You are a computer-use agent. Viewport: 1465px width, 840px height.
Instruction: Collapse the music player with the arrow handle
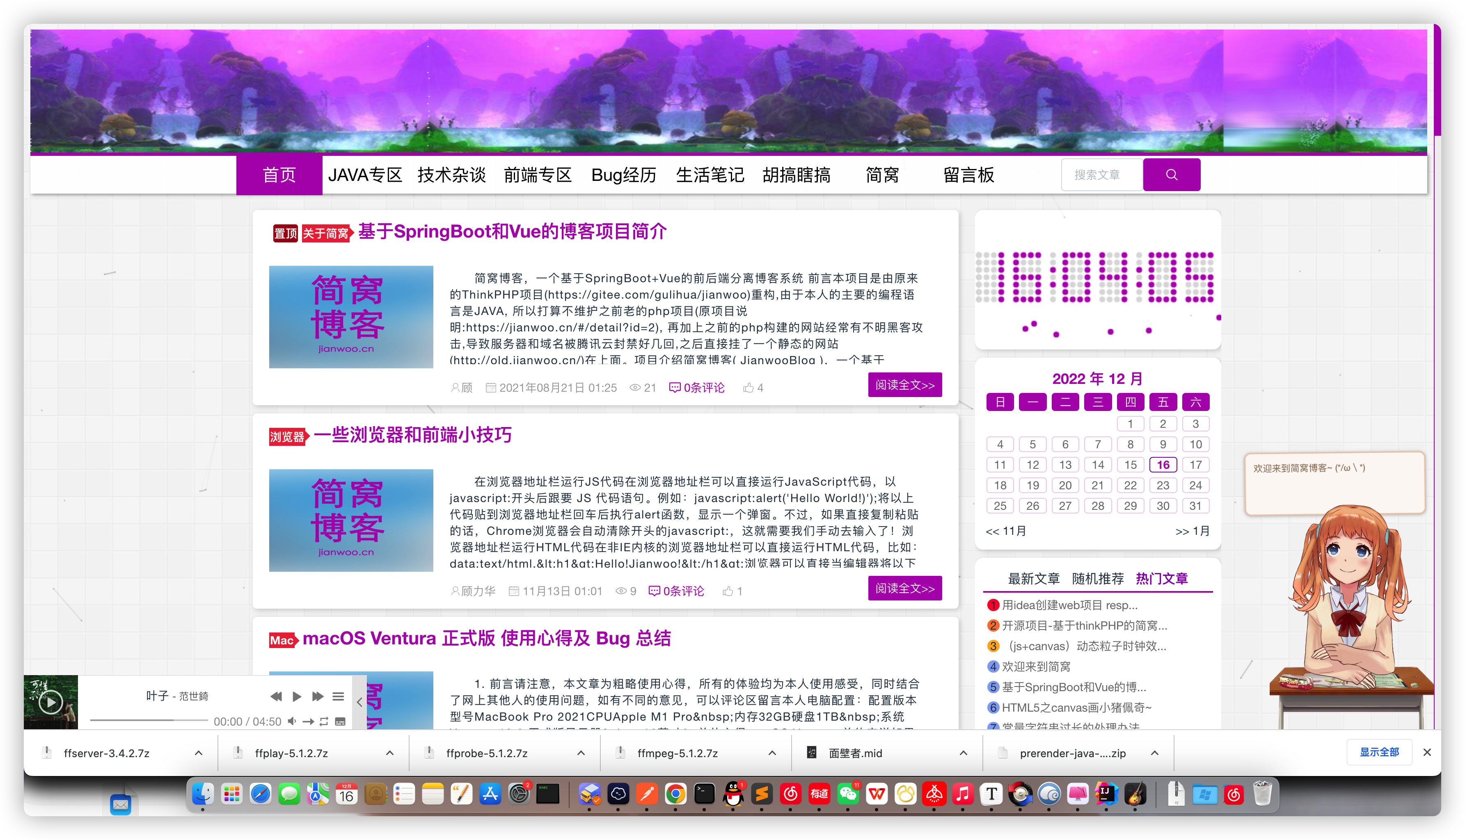click(x=359, y=702)
